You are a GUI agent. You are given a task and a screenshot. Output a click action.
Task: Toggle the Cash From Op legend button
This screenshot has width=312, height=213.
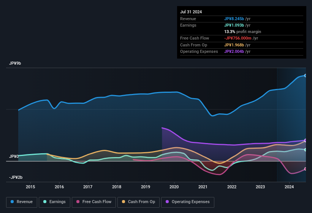click(x=138, y=202)
